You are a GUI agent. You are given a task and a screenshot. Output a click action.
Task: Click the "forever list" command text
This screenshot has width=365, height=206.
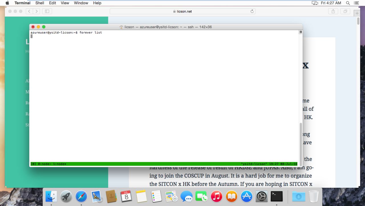point(91,33)
